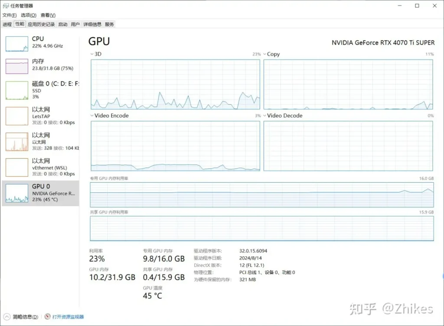Open the 文件(F) menu

[x=10, y=15]
